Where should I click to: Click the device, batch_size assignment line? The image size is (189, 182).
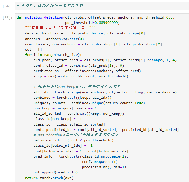(85, 33)
